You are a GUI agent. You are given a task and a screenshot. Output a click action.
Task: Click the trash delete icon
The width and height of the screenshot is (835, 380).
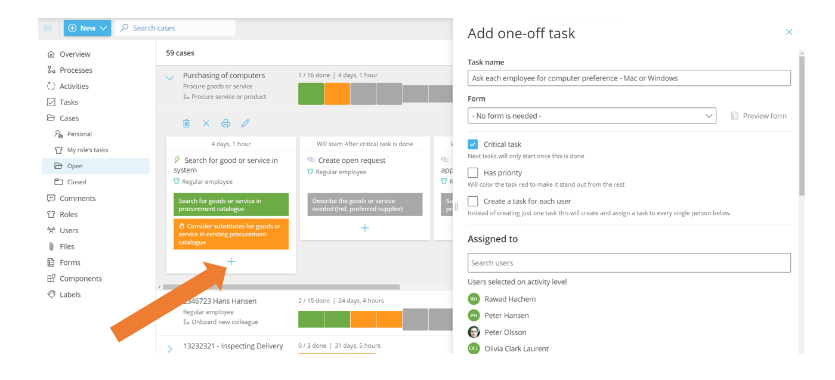coord(186,123)
